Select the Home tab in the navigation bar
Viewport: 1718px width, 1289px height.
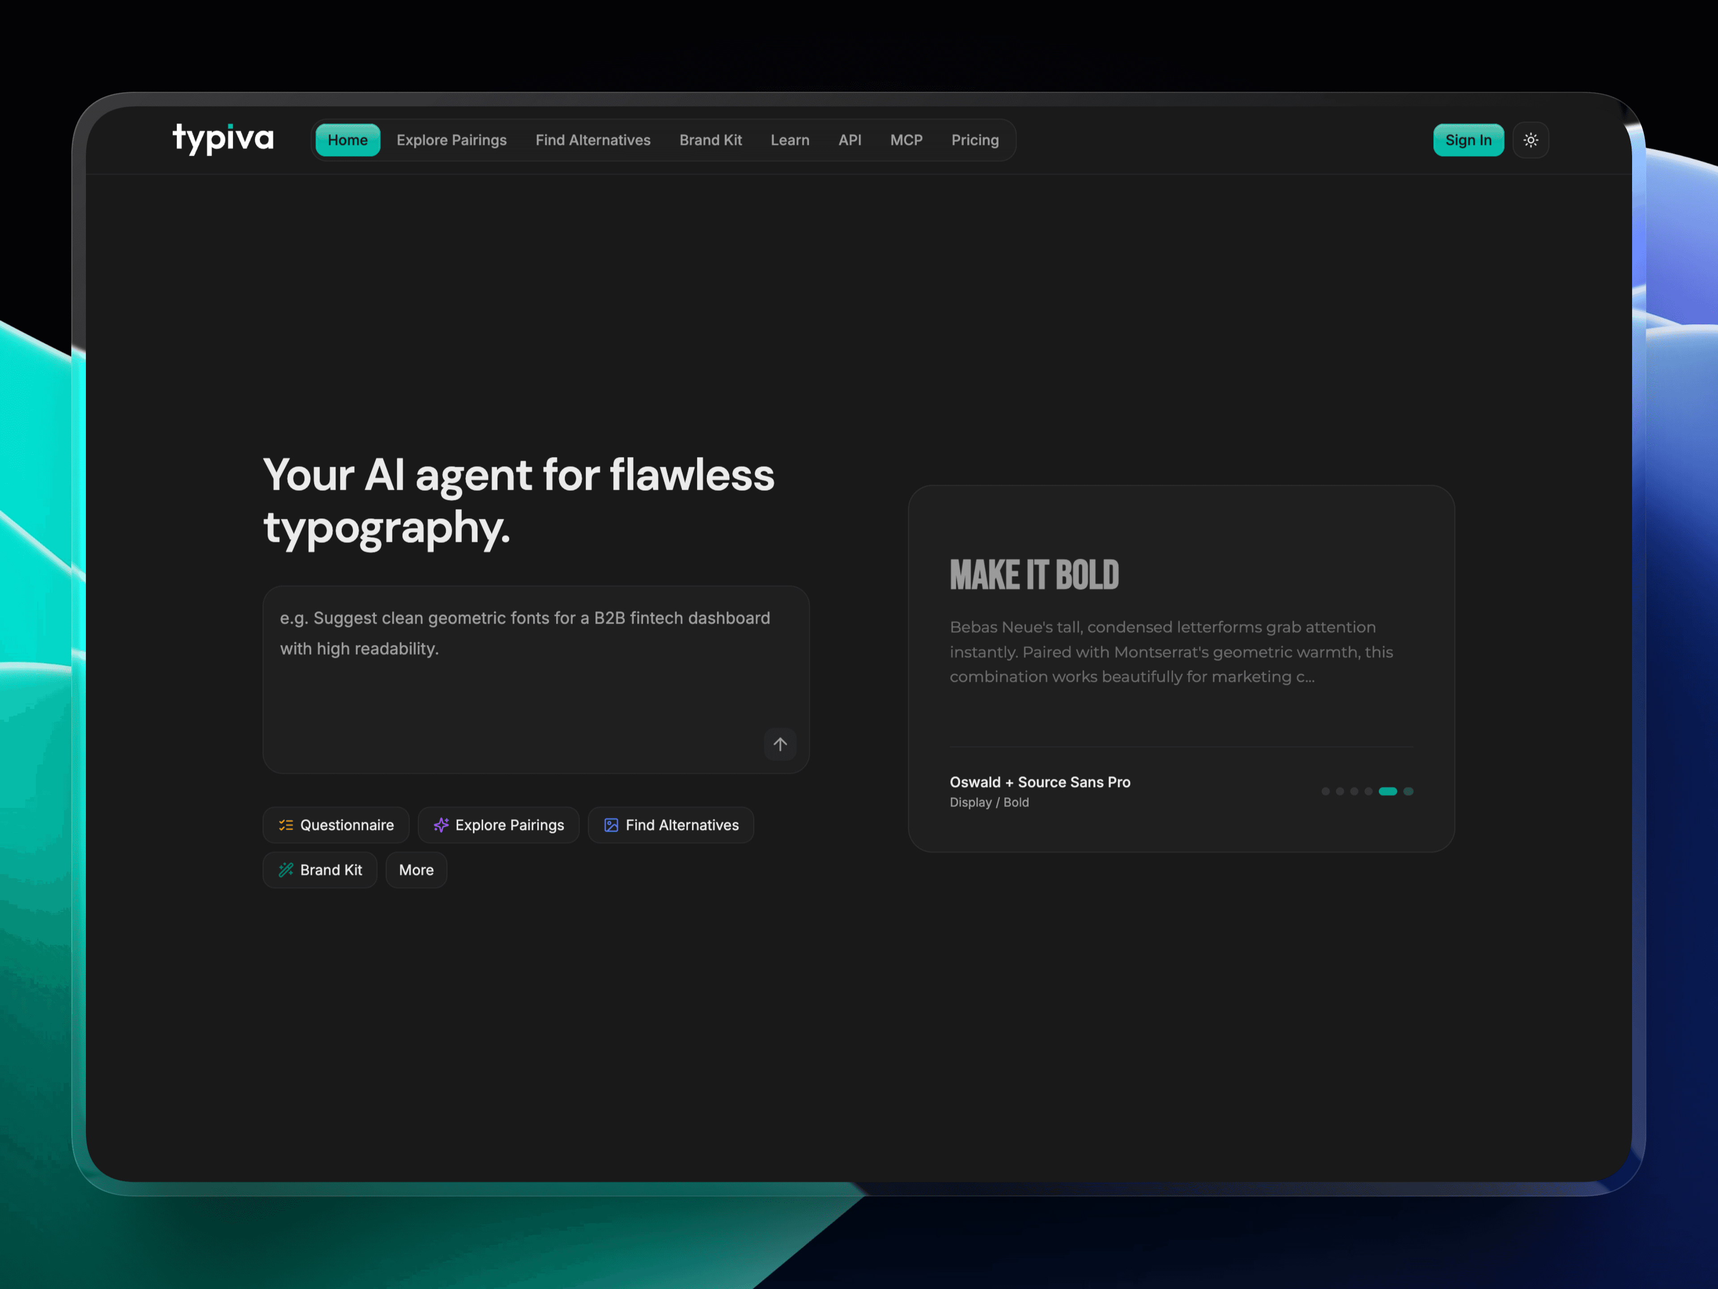pyautogui.click(x=347, y=140)
